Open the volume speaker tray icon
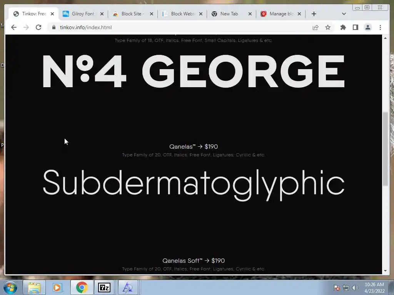Screen dimensions: 394x295 355,288
